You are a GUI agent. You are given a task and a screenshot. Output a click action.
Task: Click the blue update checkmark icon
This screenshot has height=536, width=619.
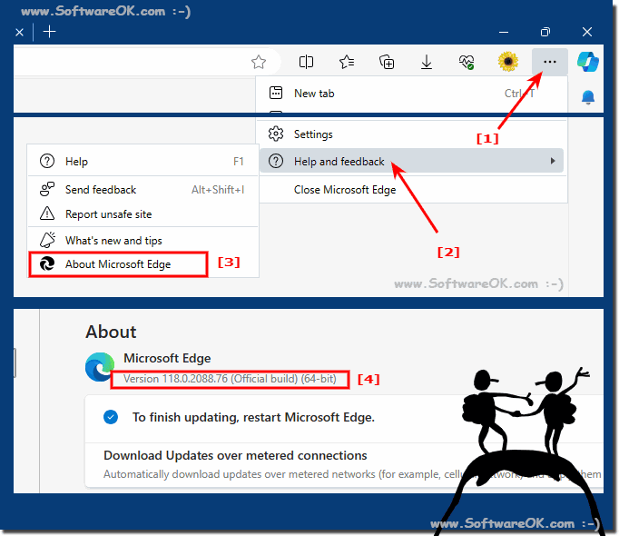coord(111,417)
